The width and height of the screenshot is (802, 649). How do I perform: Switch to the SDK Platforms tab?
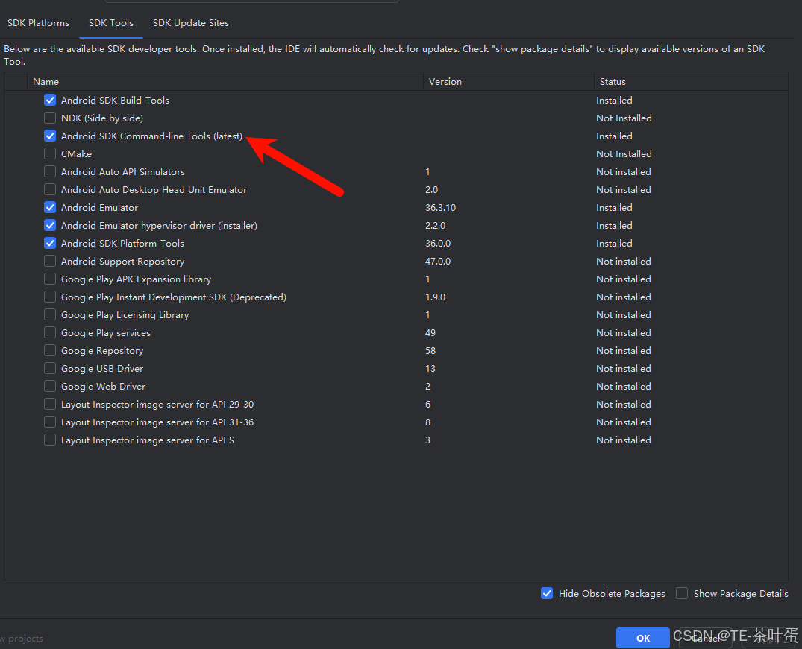tap(38, 23)
